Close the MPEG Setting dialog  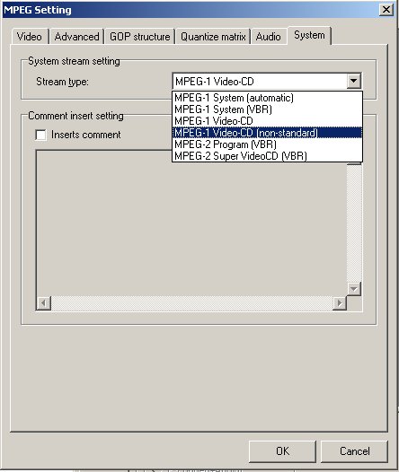point(386,10)
